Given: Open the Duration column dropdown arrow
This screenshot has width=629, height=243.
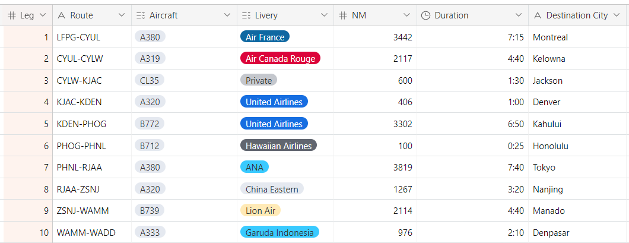Looking at the screenshot, I should click(x=519, y=15).
